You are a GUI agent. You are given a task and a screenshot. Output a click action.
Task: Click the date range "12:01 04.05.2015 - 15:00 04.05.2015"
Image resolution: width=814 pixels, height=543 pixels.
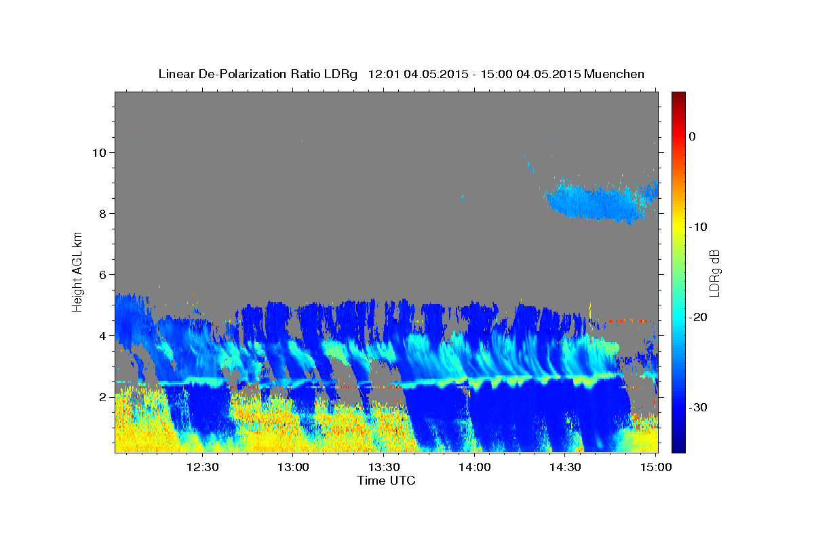[x=474, y=74]
